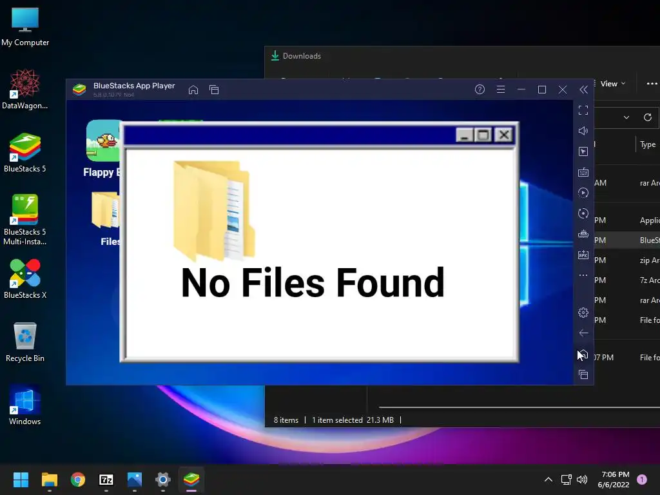Click the 8 items status bar text
This screenshot has height=495, width=660.
286,420
